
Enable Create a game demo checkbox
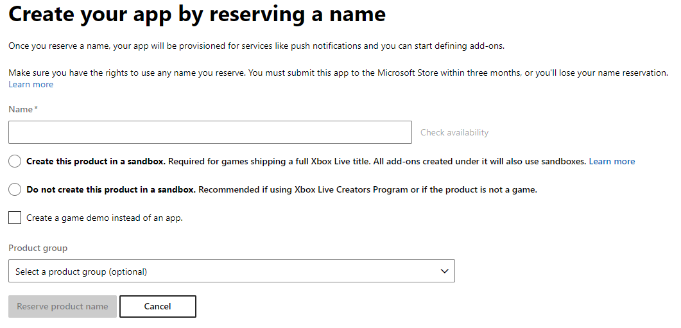(x=15, y=218)
